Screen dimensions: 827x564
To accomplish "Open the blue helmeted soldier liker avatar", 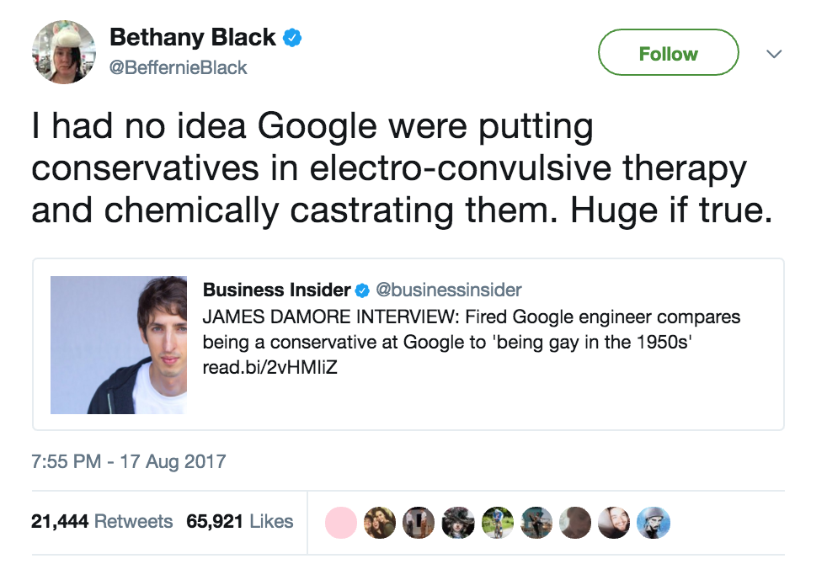I will tap(652, 522).
